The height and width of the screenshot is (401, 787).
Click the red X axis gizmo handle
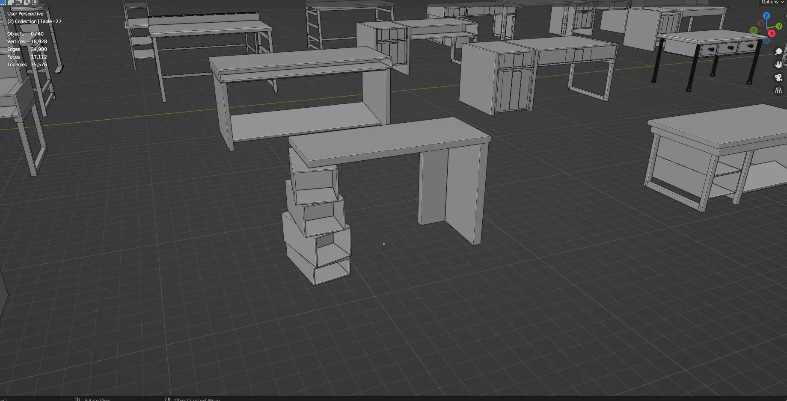[772, 33]
